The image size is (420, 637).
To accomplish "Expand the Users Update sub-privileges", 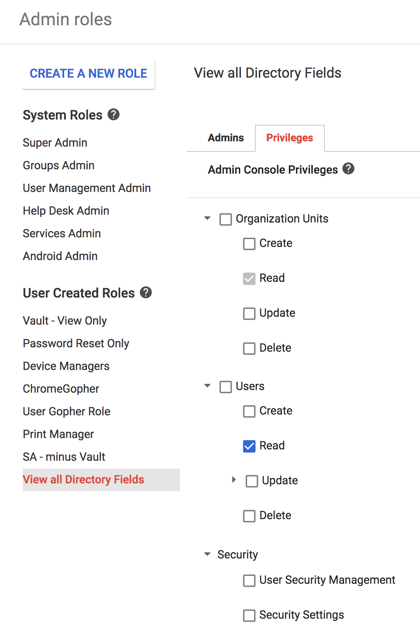I will [x=234, y=480].
